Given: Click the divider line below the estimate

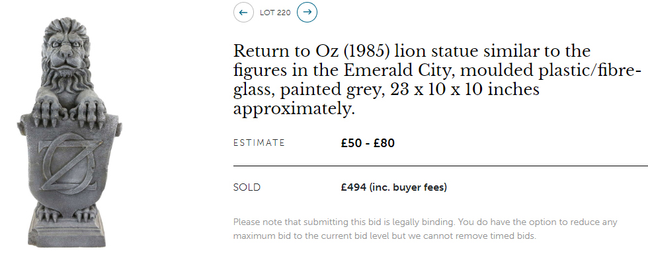Looking at the screenshot, I should (440, 166).
